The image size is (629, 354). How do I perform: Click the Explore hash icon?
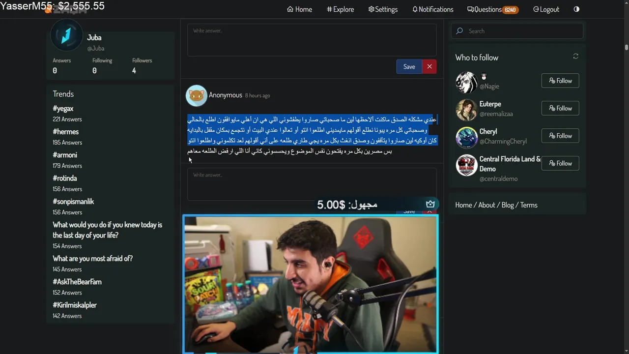coord(329,9)
